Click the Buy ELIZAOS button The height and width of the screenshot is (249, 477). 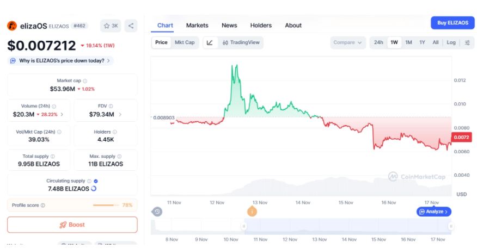[x=449, y=23]
